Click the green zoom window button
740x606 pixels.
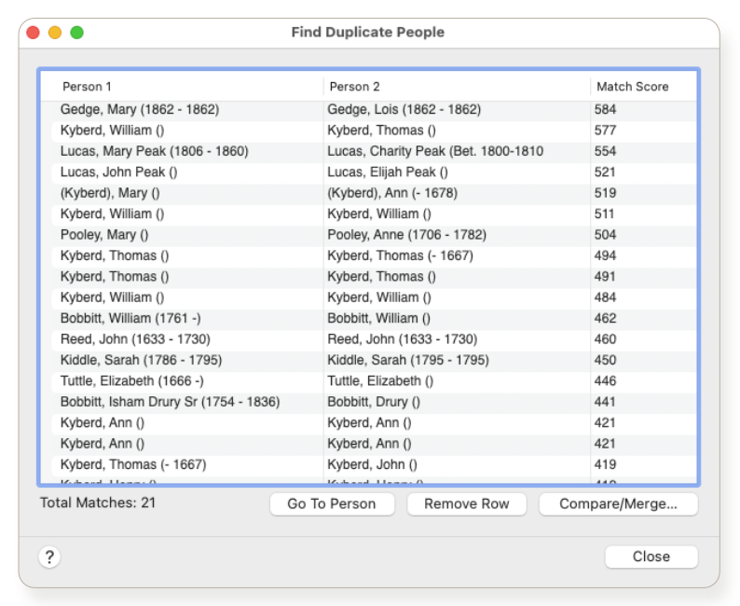(76, 33)
